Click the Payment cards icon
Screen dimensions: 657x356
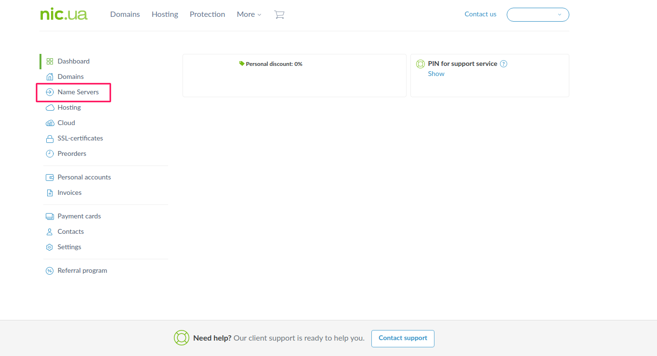coord(50,216)
